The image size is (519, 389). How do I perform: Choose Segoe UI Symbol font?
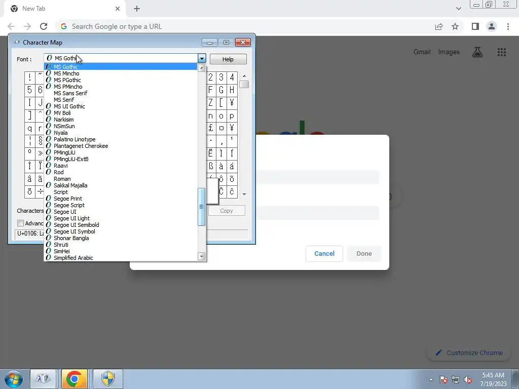(121, 231)
